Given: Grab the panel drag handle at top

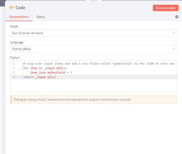Looking at the screenshot, I should point(94,1).
